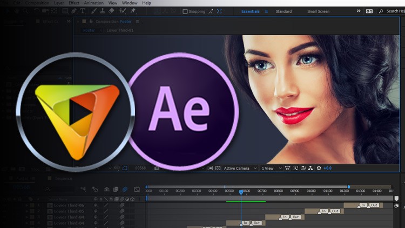405x228 pixels.
Task: Select the Clone Stamp tool
Action: (x=103, y=11)
